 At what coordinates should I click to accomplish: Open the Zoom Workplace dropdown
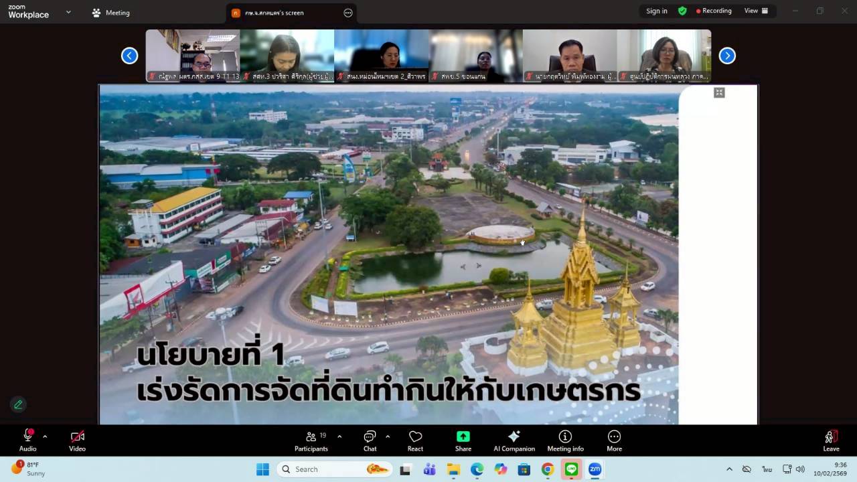[x=68, y=11]
